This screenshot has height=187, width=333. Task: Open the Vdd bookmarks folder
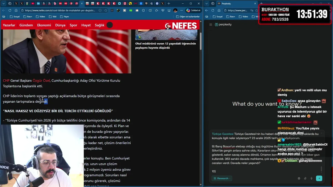point(52,17)
